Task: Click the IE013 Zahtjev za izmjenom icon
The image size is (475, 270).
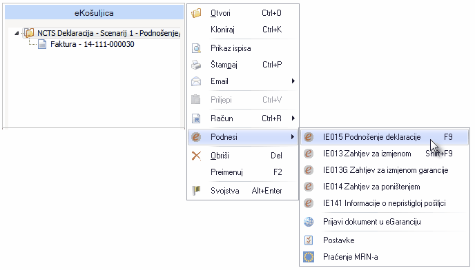Action: click(309, 154)
